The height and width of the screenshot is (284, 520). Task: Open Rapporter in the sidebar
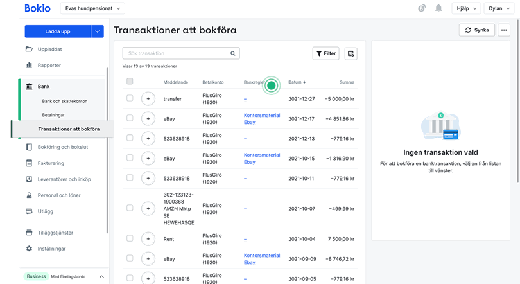click(49, 65)
